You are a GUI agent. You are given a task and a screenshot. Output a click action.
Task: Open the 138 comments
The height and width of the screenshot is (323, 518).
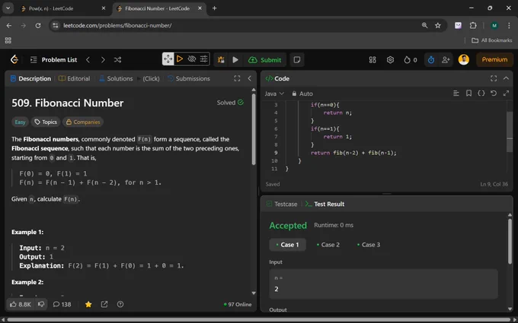[62, 304]
